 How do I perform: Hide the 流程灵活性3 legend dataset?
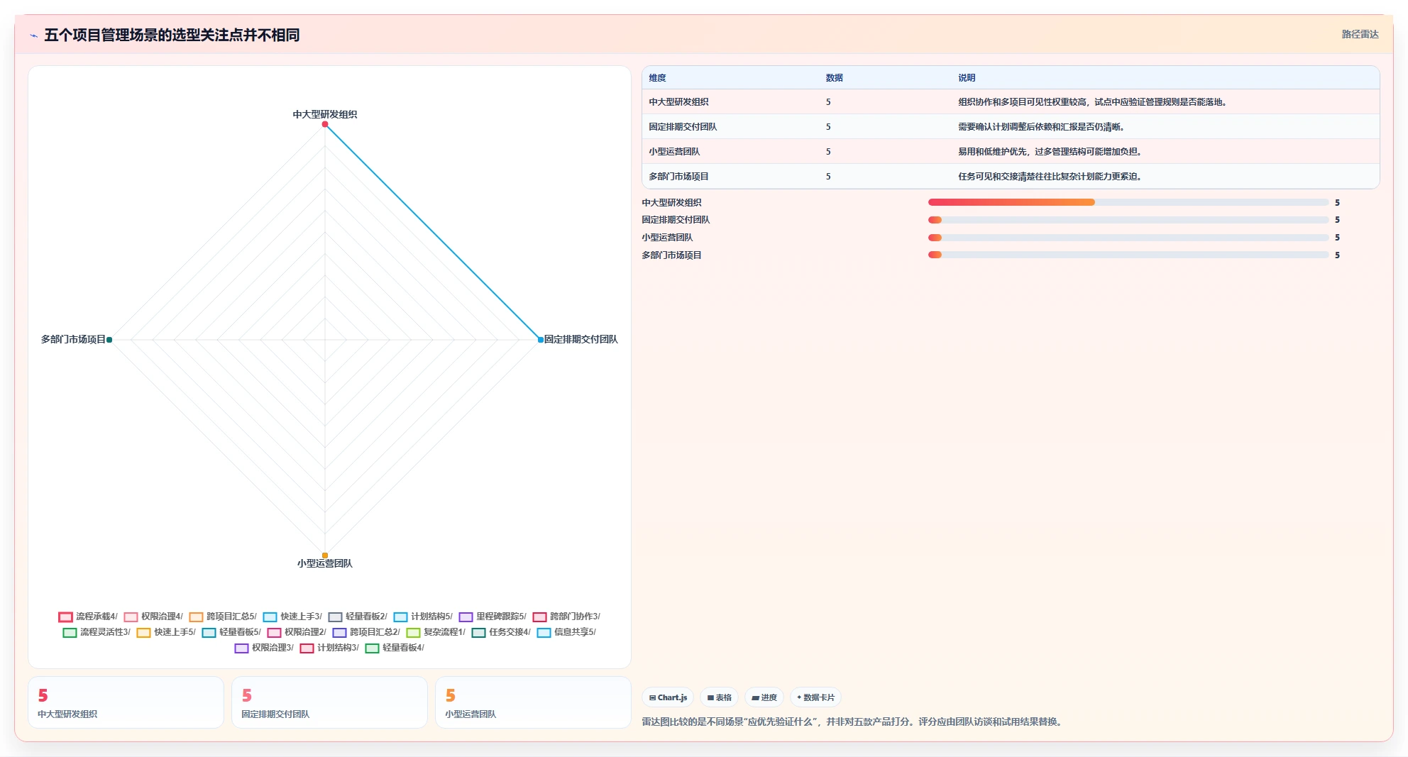click(97, 632)
